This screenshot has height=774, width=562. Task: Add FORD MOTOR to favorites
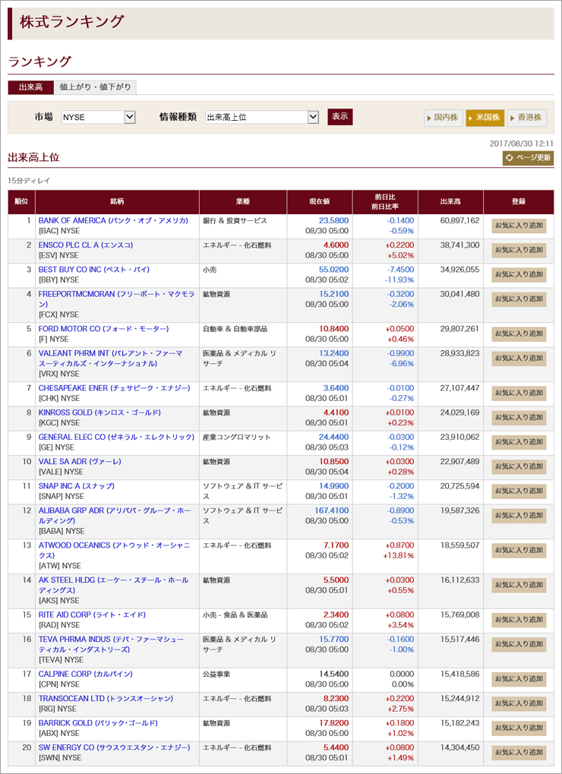tap(519, 334)
